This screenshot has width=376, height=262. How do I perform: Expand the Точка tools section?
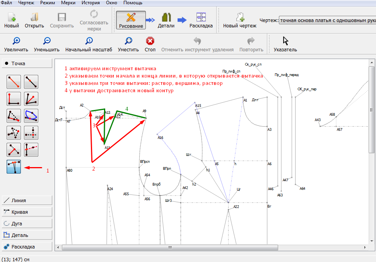(27, 63)
